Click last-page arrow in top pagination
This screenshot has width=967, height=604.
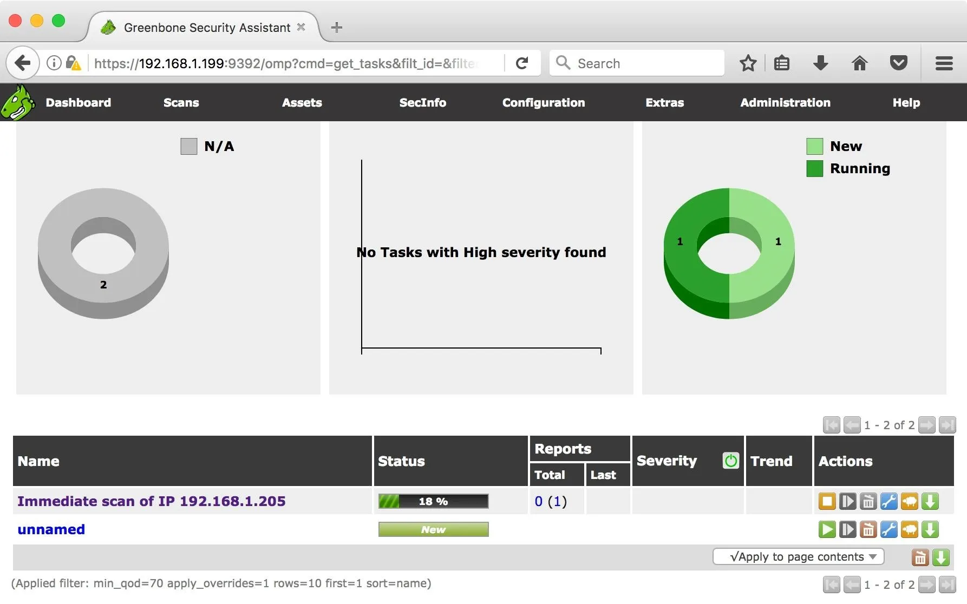click(947, 425)
